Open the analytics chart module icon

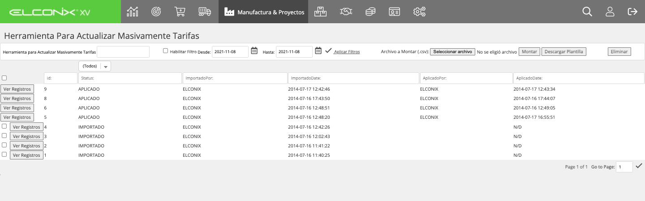point(133,12)
